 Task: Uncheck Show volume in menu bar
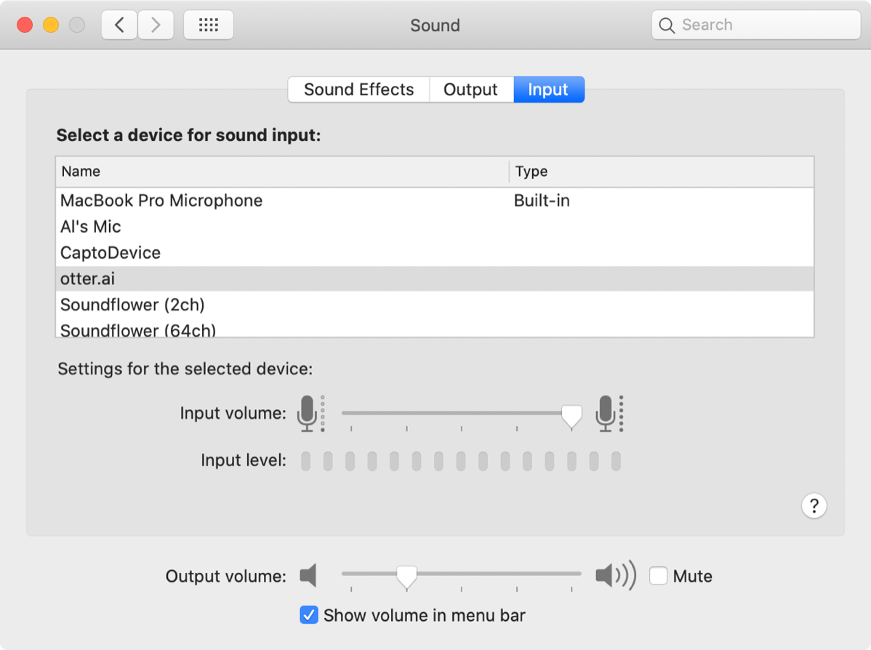[309, 615]
